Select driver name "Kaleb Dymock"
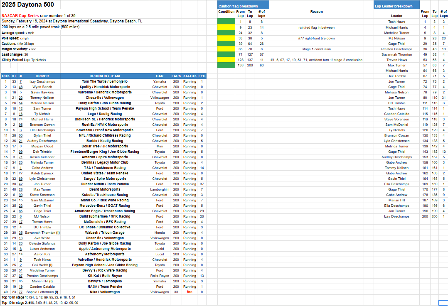 [42, 173]
